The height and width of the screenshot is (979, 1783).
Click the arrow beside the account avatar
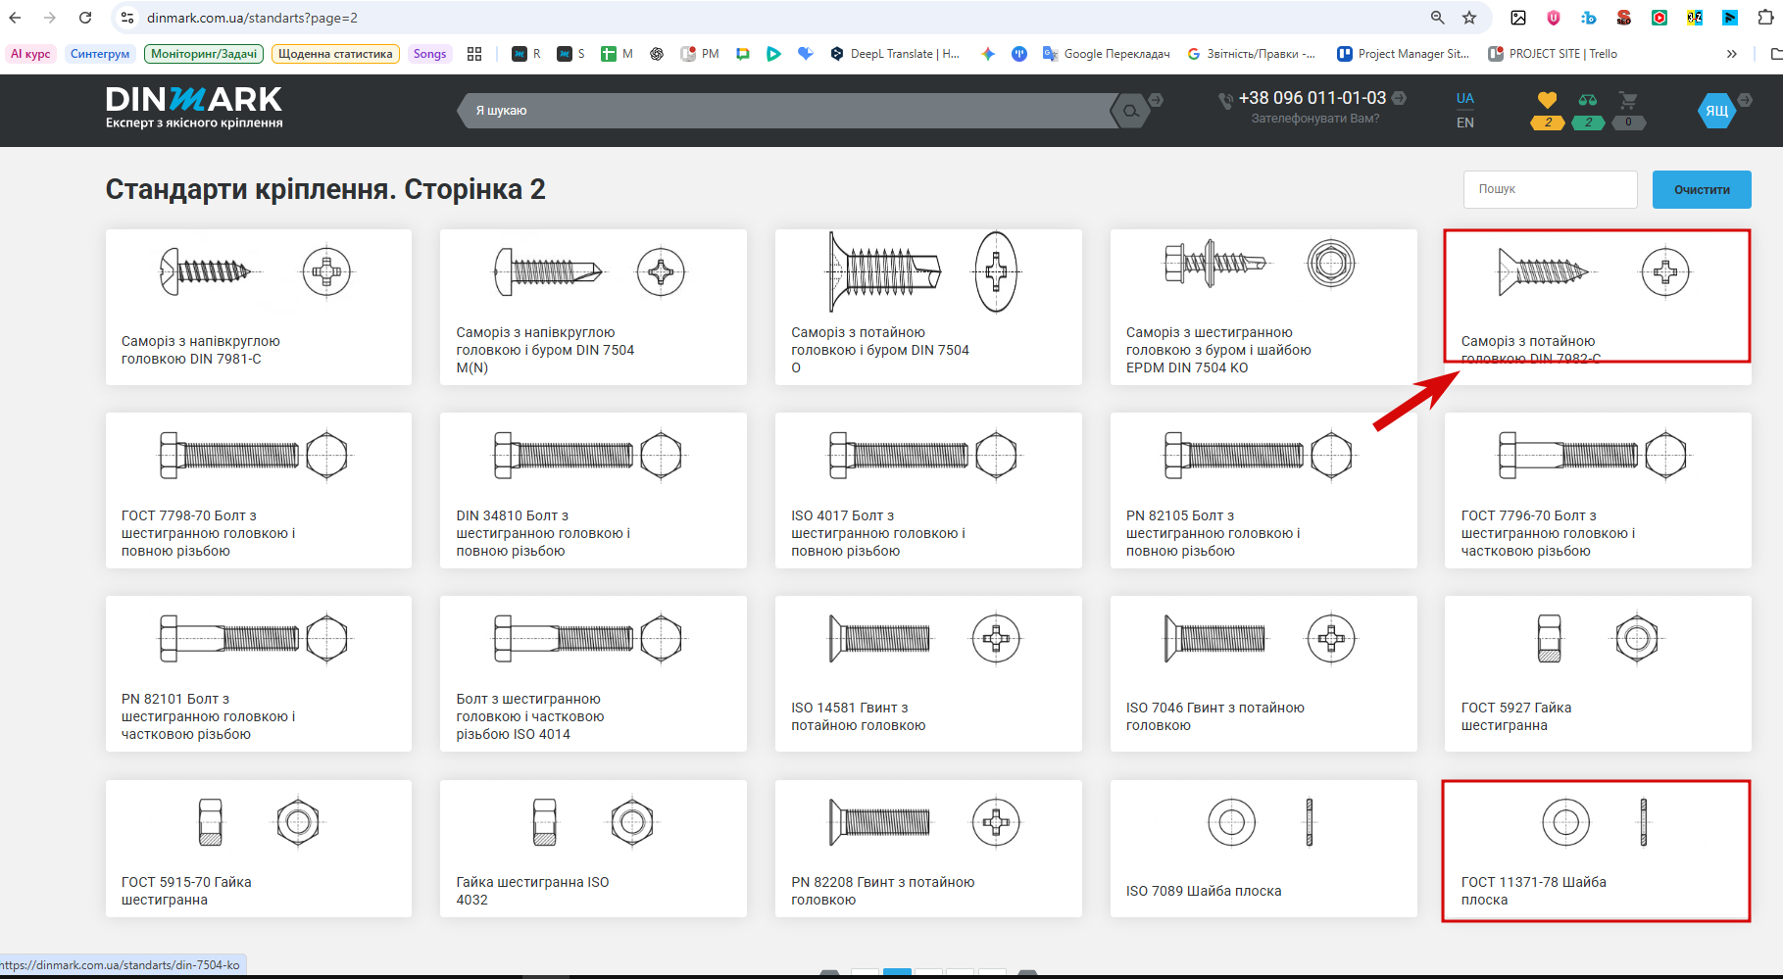pos(1745,100)
